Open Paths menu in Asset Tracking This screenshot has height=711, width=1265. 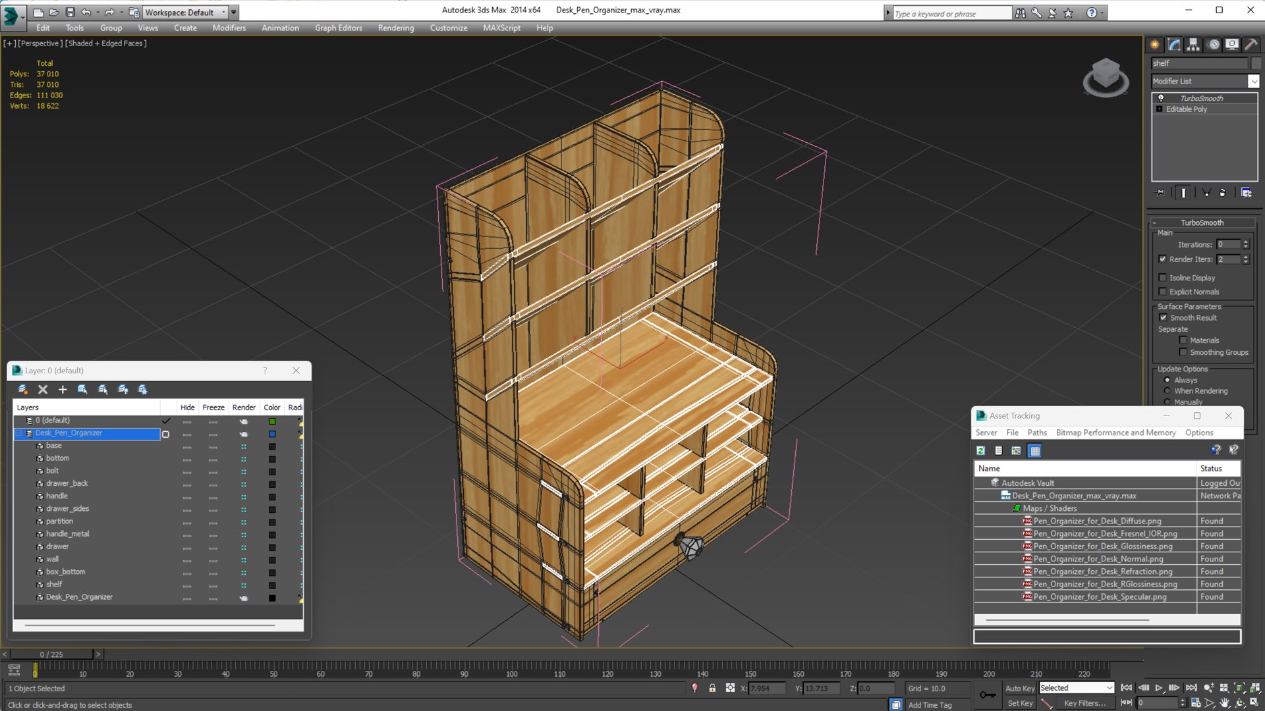(x=1037, y=433)
